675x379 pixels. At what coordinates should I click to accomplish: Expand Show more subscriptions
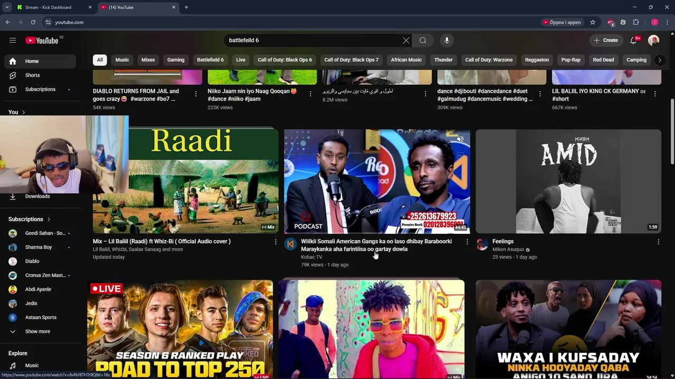(x=40, y=332)
